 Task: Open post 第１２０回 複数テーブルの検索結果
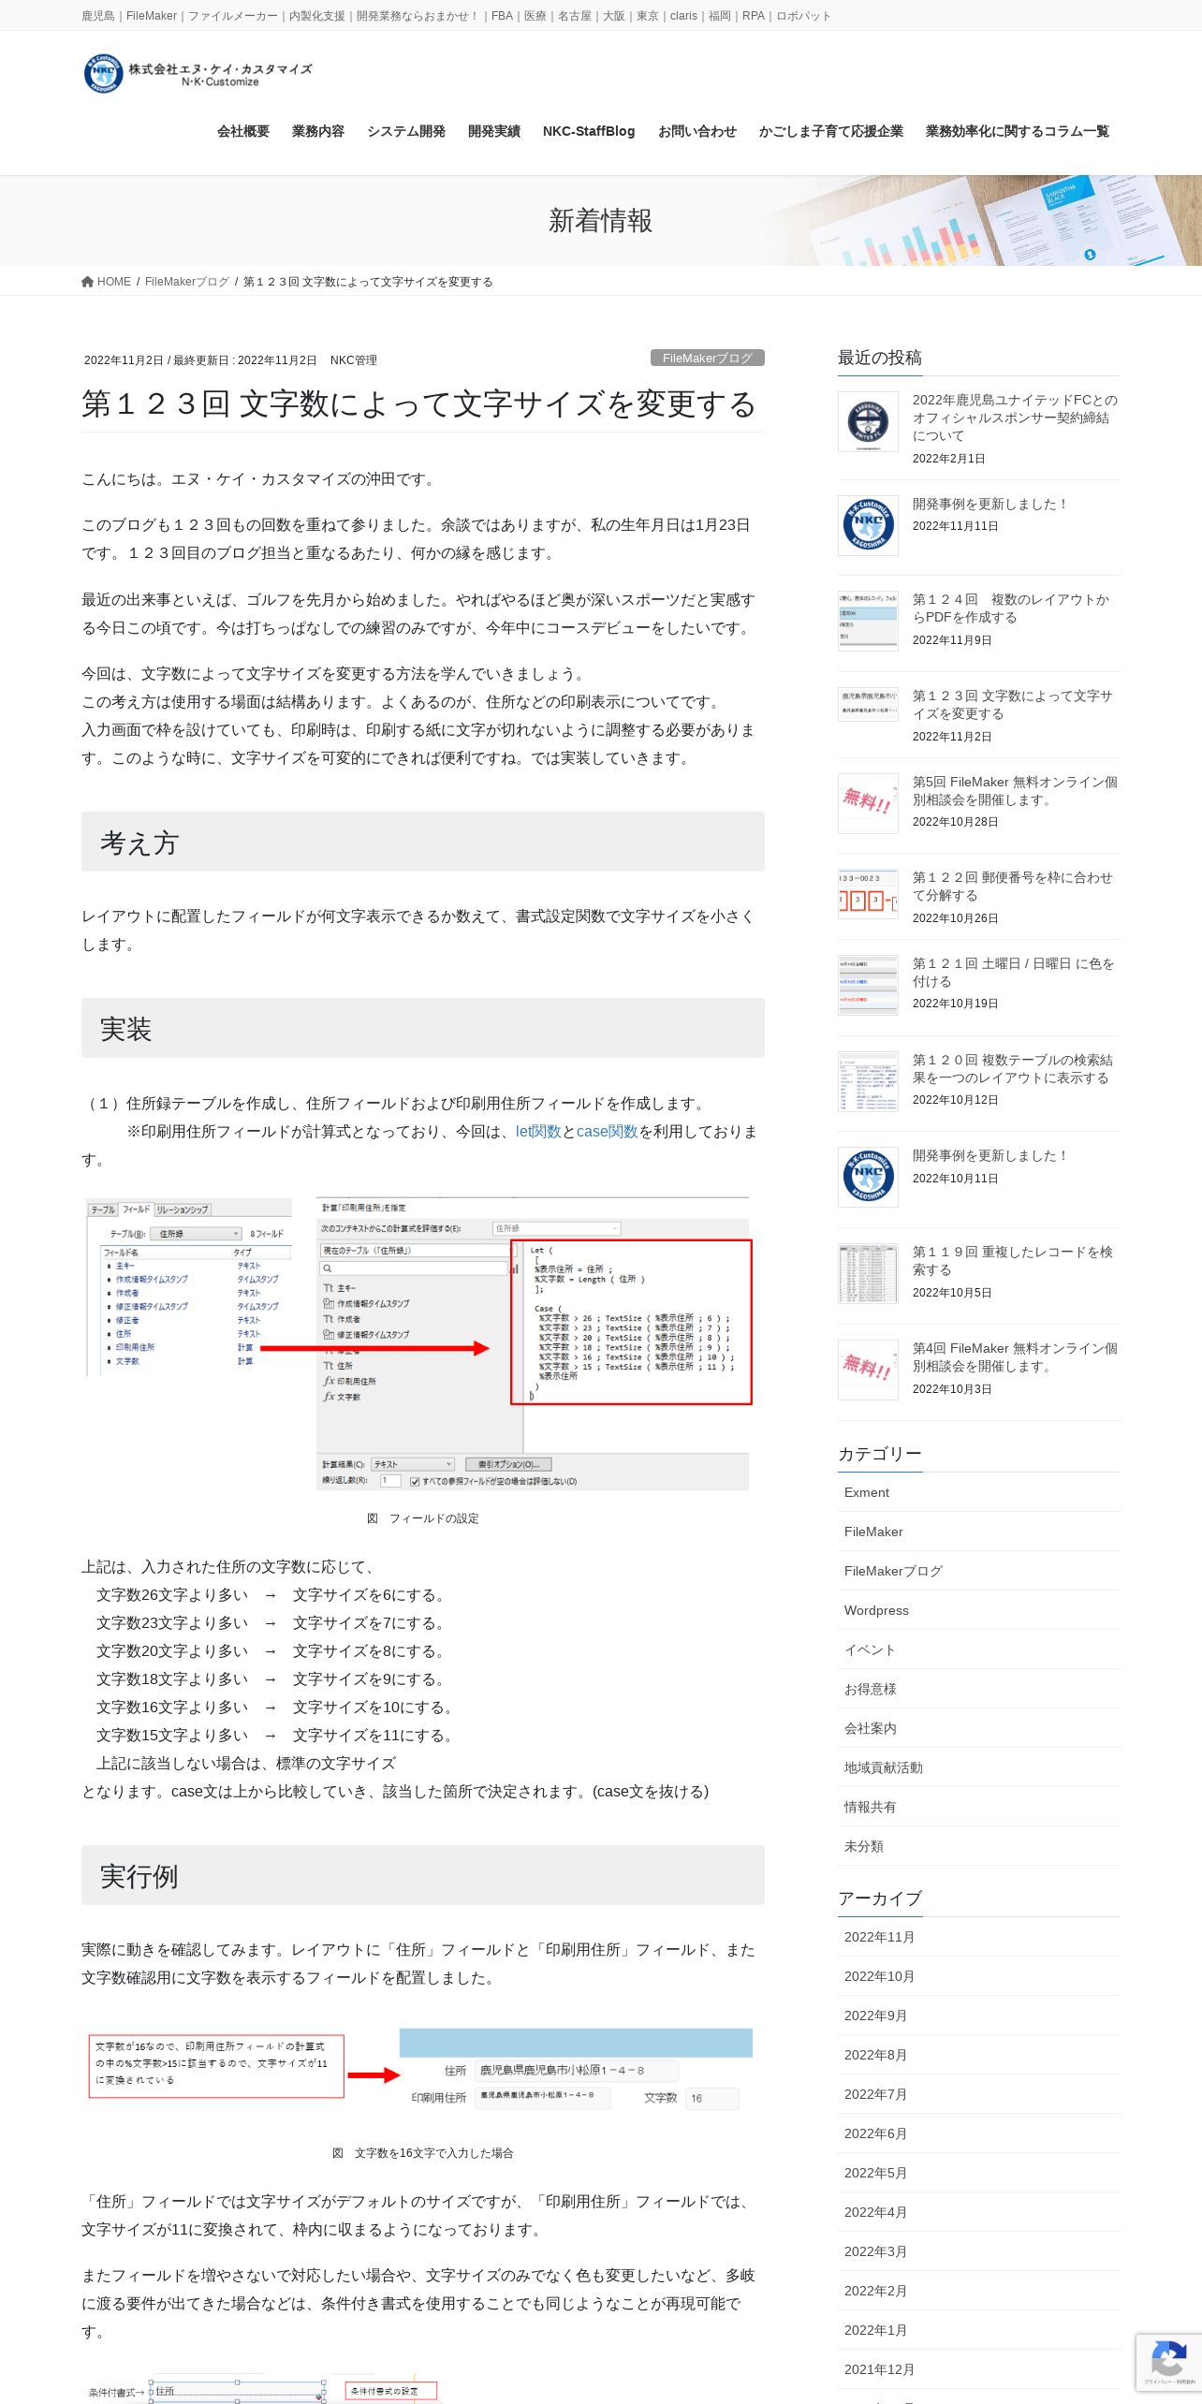point(1013,1069)
